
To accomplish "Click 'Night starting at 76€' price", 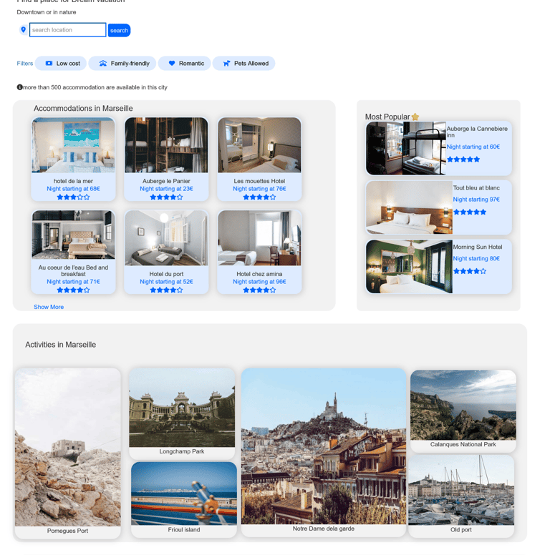I will [x=259, y=189].
